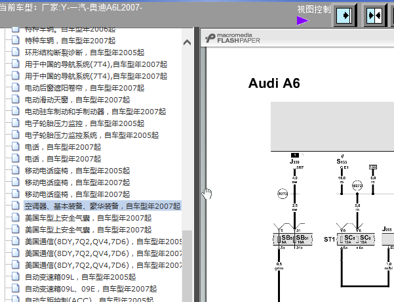Click the SB5 fuse in the wiring diagram

(285, 239)
